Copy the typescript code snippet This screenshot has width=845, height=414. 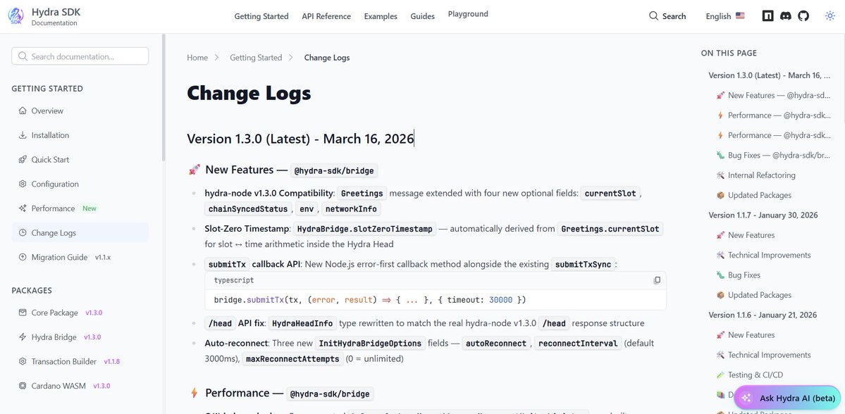coord(657,280)
